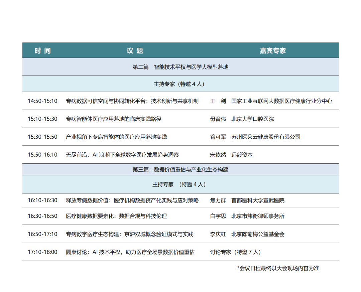361x292 pixels.
Task: Click affiliation 苏州医朵云健康股份有限公司
Action: (x=266, y=137)
